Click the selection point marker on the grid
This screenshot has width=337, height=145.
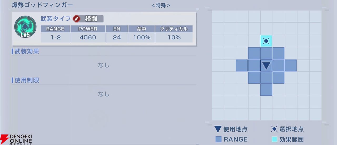(x=266, y=41)
